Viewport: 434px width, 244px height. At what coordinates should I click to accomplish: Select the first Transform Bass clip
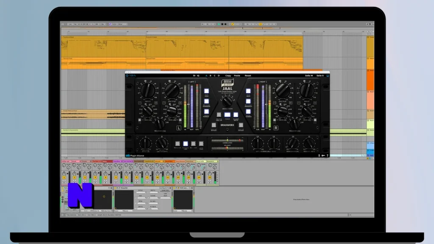coord(103,46)
